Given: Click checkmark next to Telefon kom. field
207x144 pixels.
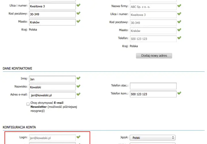Looking at the screenshot, I should [x=179, y=93].
